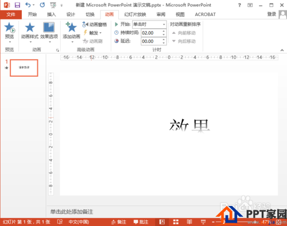Viewport: 287px width, 226px height.
Task: Expand Customize Quick Access Toolbar menu
Action: (61, 5)
